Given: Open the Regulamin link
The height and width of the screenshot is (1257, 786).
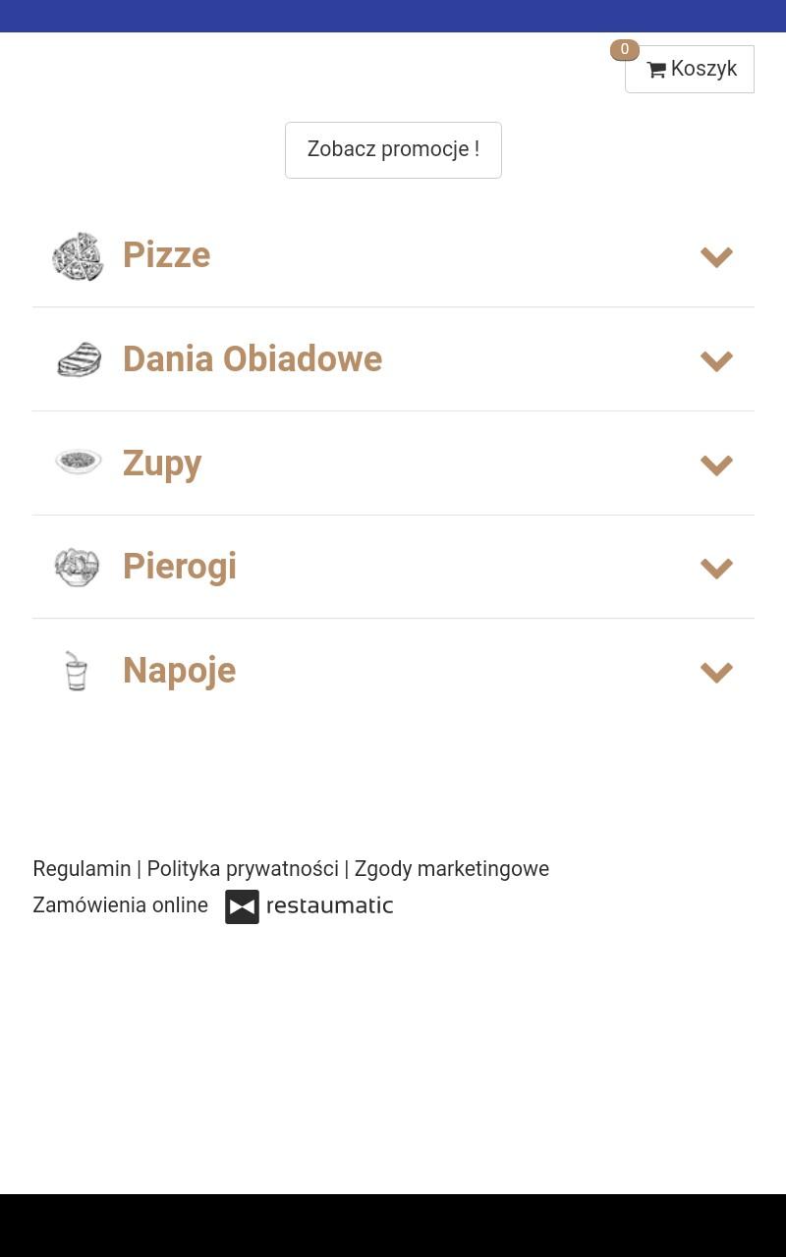Looking at the screenshot, I should pos(82,869).
